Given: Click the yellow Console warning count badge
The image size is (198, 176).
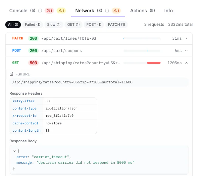Looking at the screenshot, I should point(61,11).
